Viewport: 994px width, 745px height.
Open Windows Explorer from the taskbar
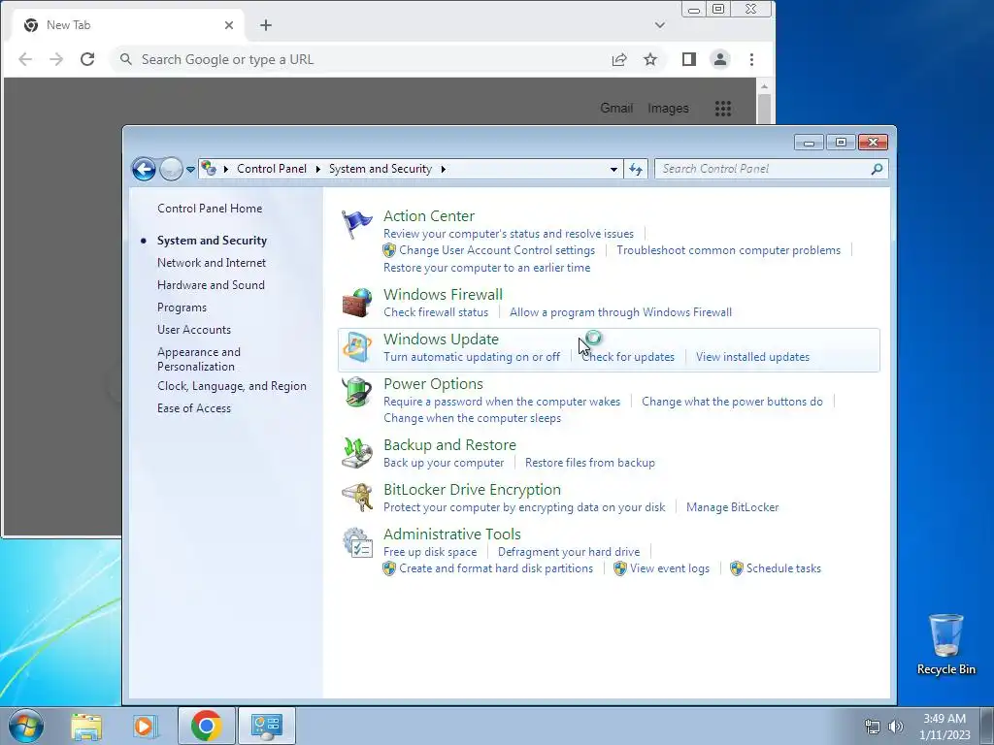point(86,726)
